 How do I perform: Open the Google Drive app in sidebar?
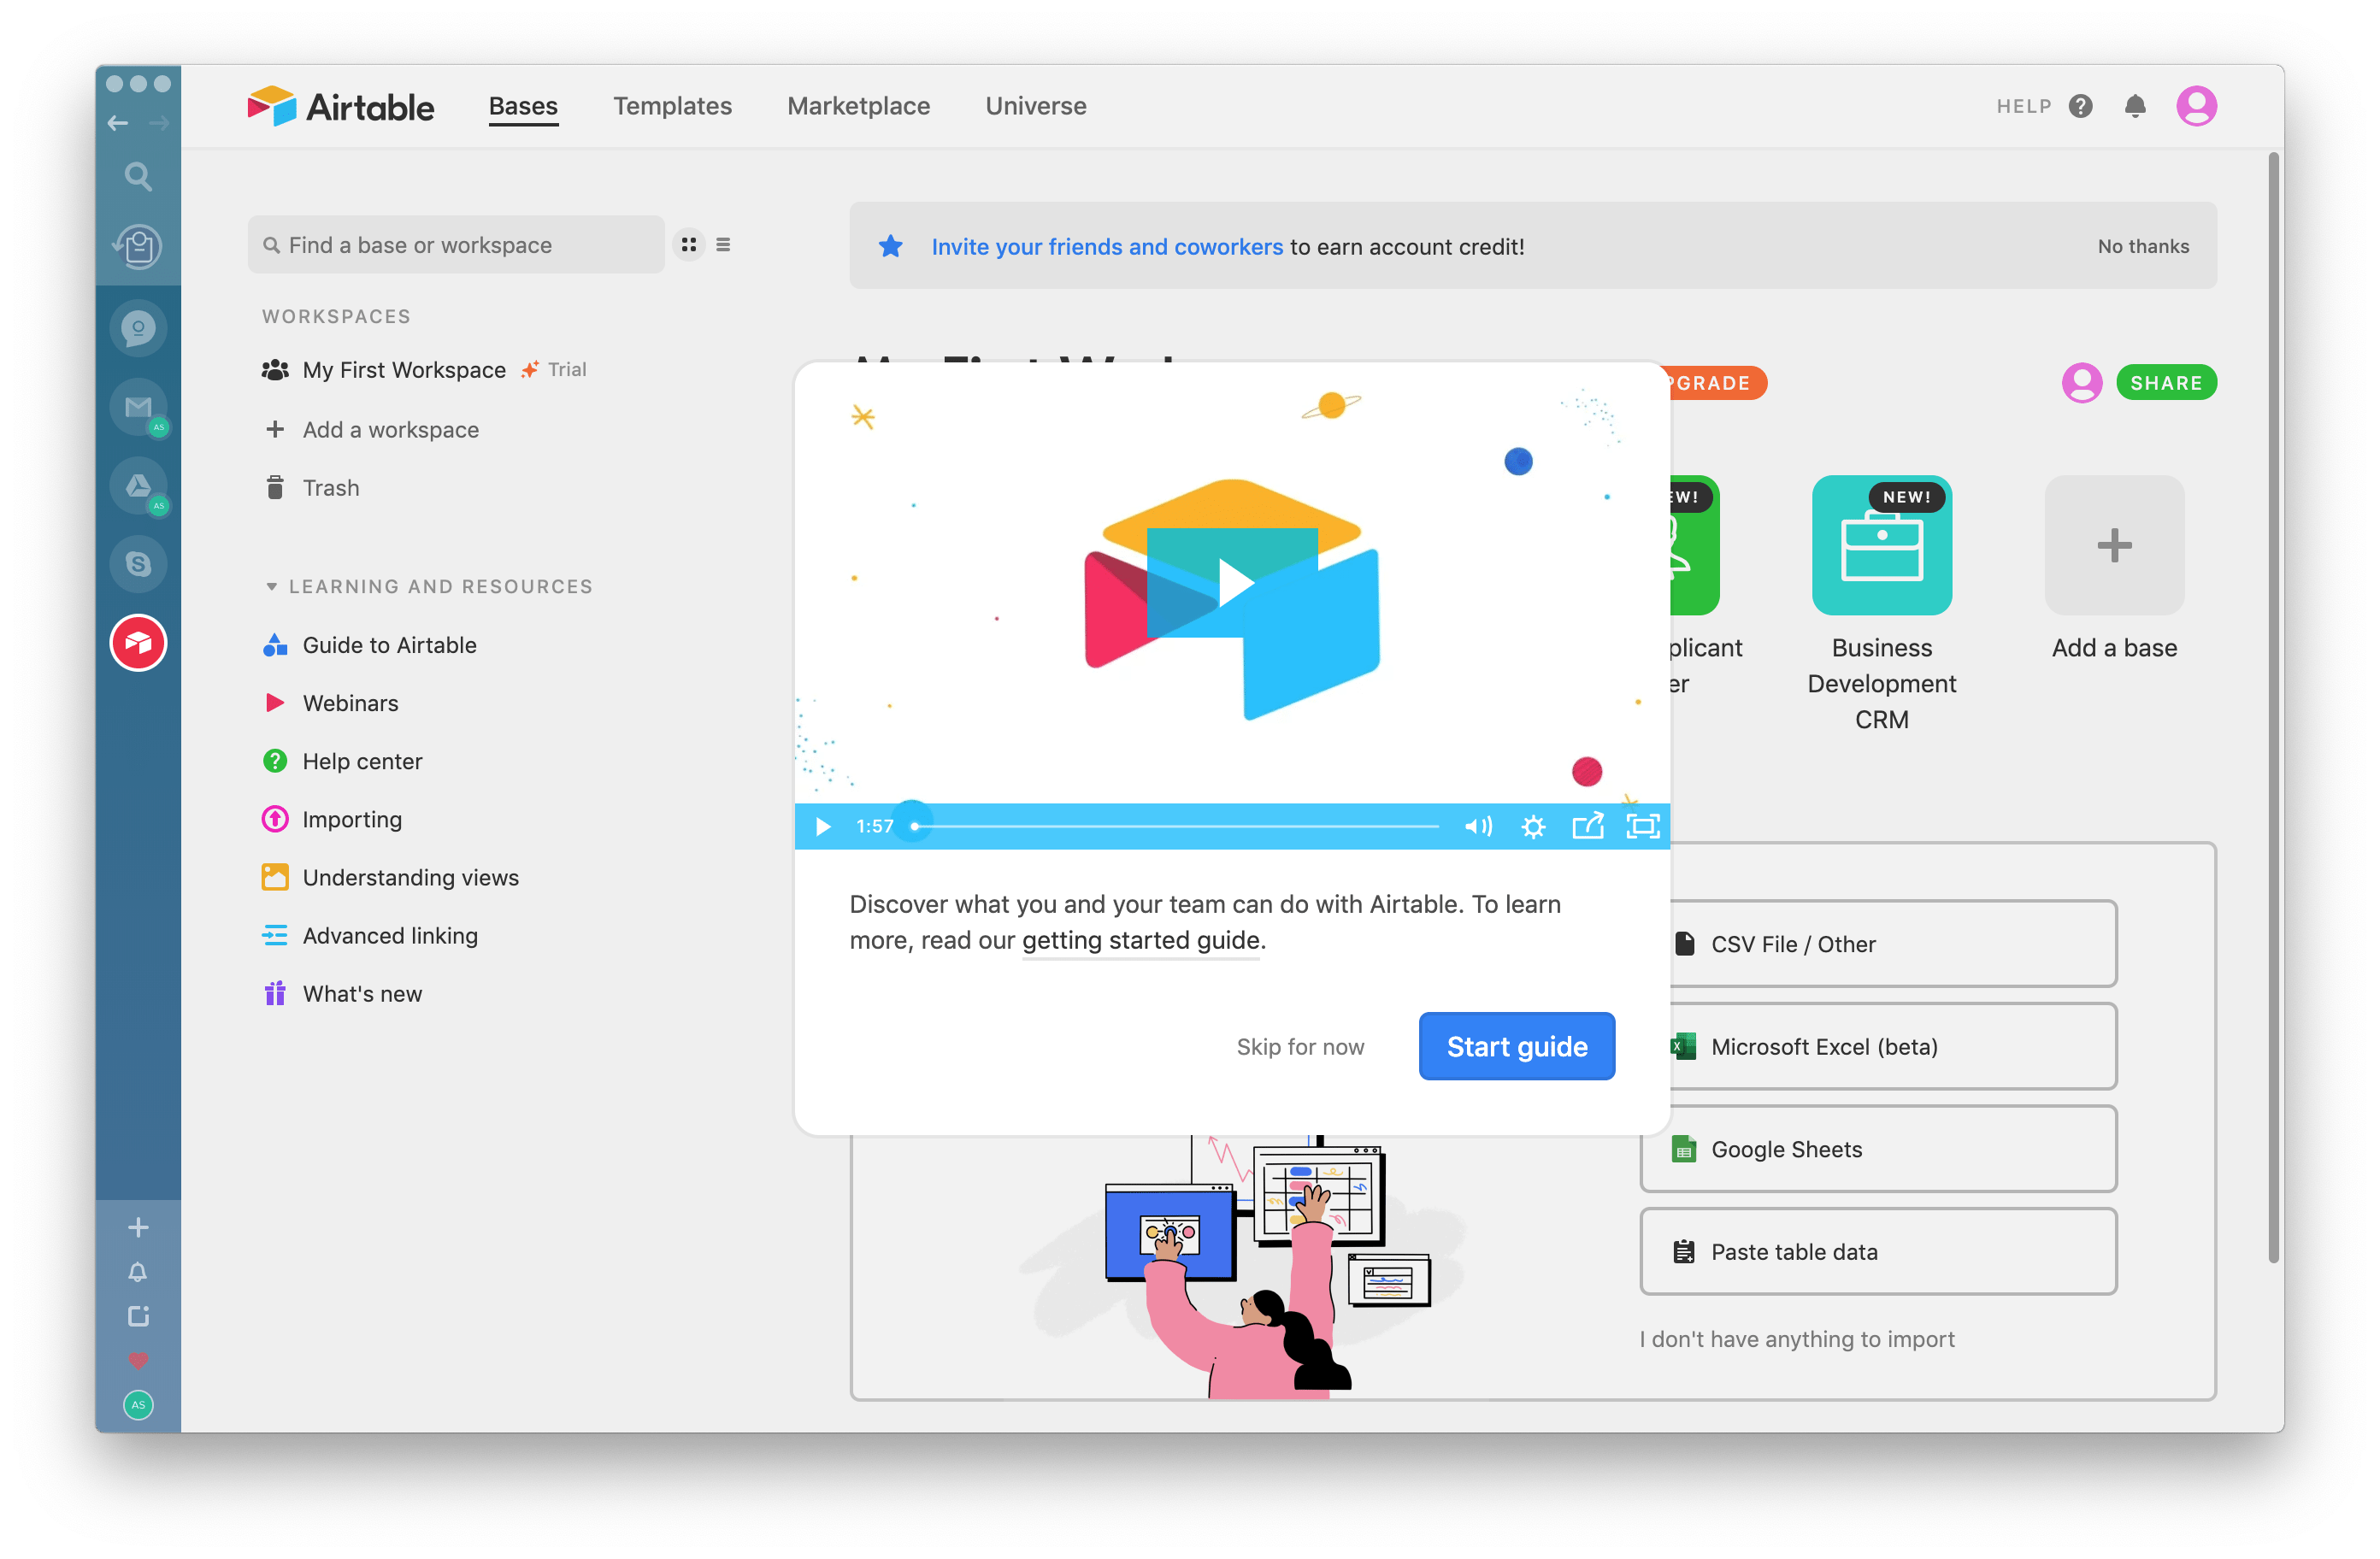click(138, 486)
